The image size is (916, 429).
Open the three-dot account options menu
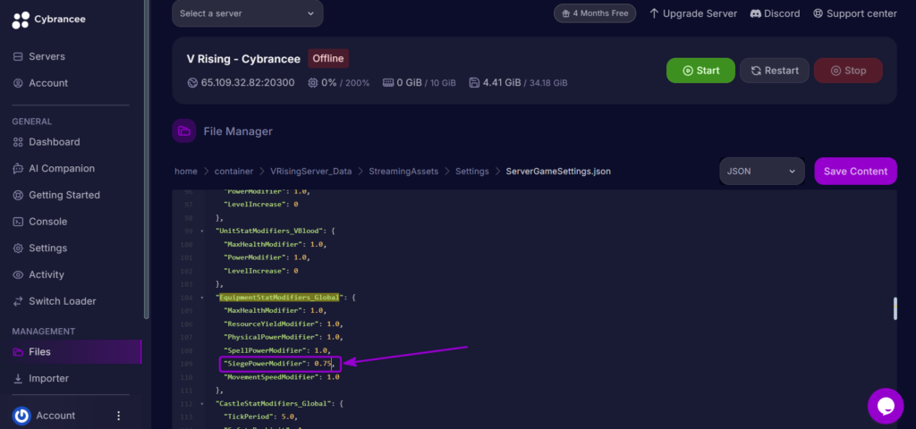(119, 416)
